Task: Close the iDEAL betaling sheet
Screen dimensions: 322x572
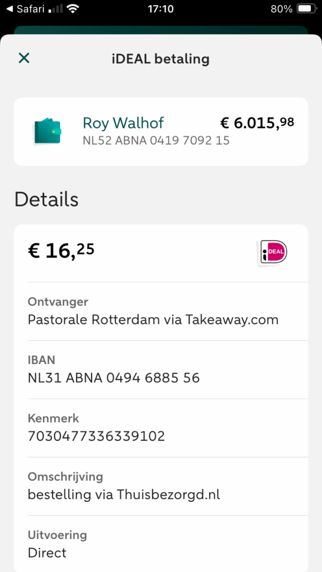Action: point(24,58)
